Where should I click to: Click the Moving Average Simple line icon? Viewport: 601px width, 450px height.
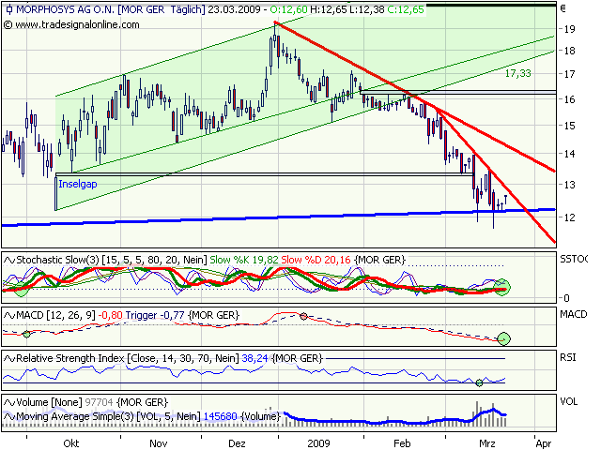[x=7, y=414]
